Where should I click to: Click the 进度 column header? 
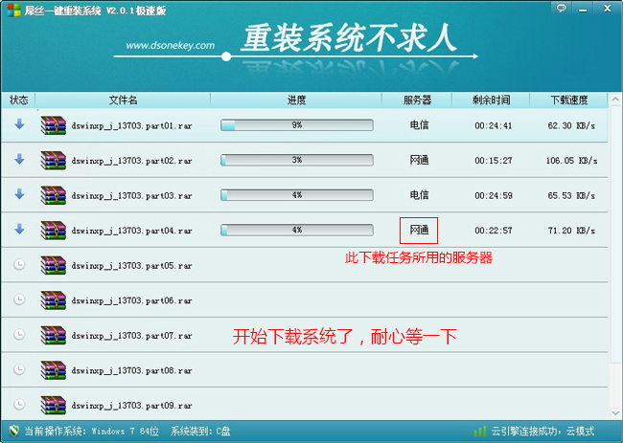pos(296,100)
